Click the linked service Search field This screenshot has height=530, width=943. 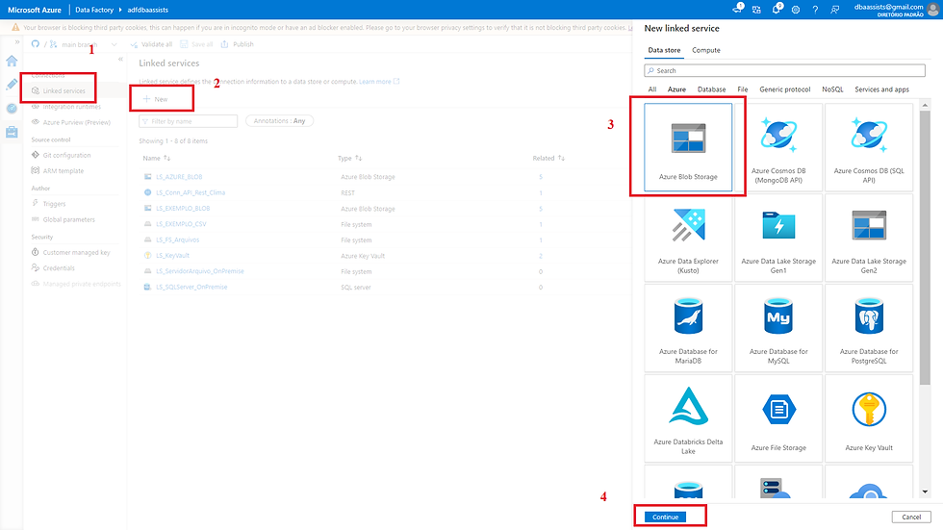[784, 70]
